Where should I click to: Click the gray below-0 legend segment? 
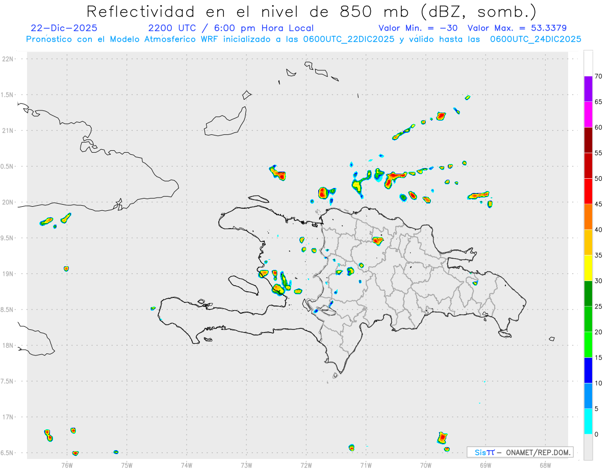pyautogui.click(x=588, y=447)
